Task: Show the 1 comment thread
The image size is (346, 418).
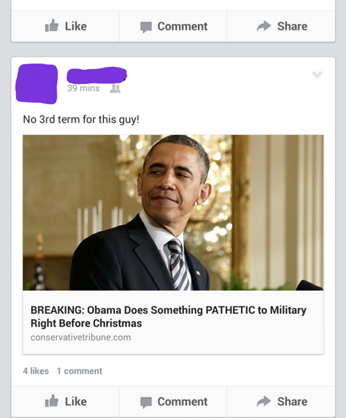Action: coord(80,371)
